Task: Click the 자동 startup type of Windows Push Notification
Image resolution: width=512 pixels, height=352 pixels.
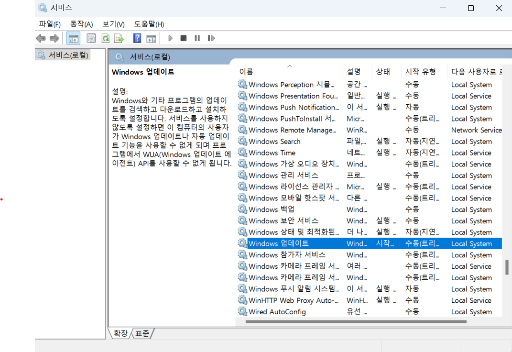Action: click(412, 107)
